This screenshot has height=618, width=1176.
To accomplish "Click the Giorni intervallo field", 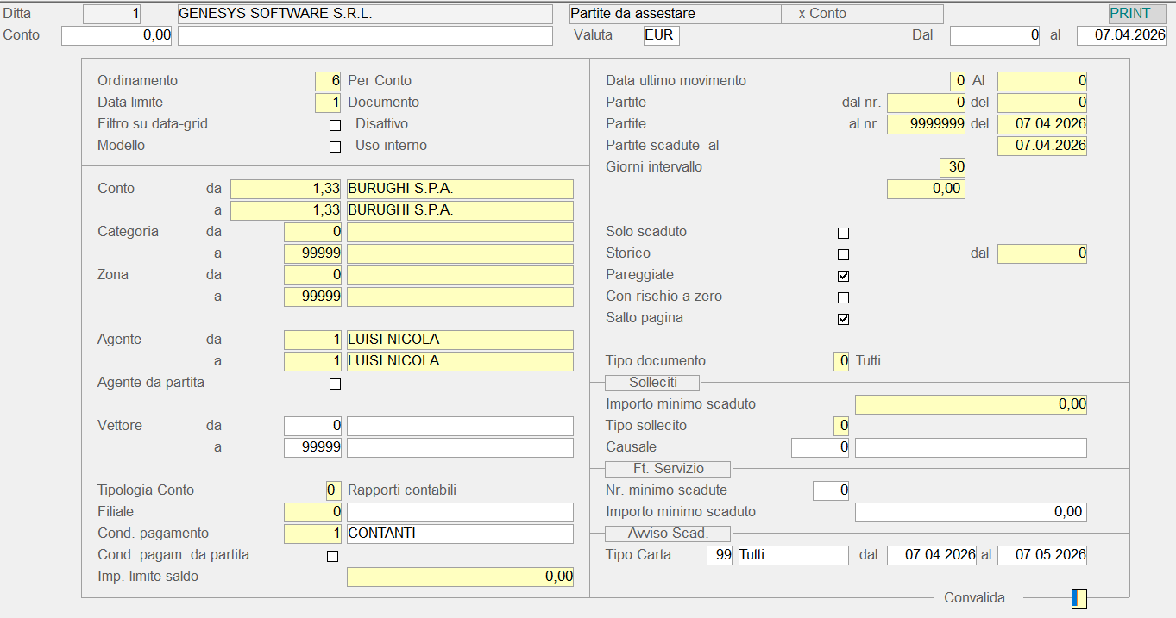I will 952,167.
